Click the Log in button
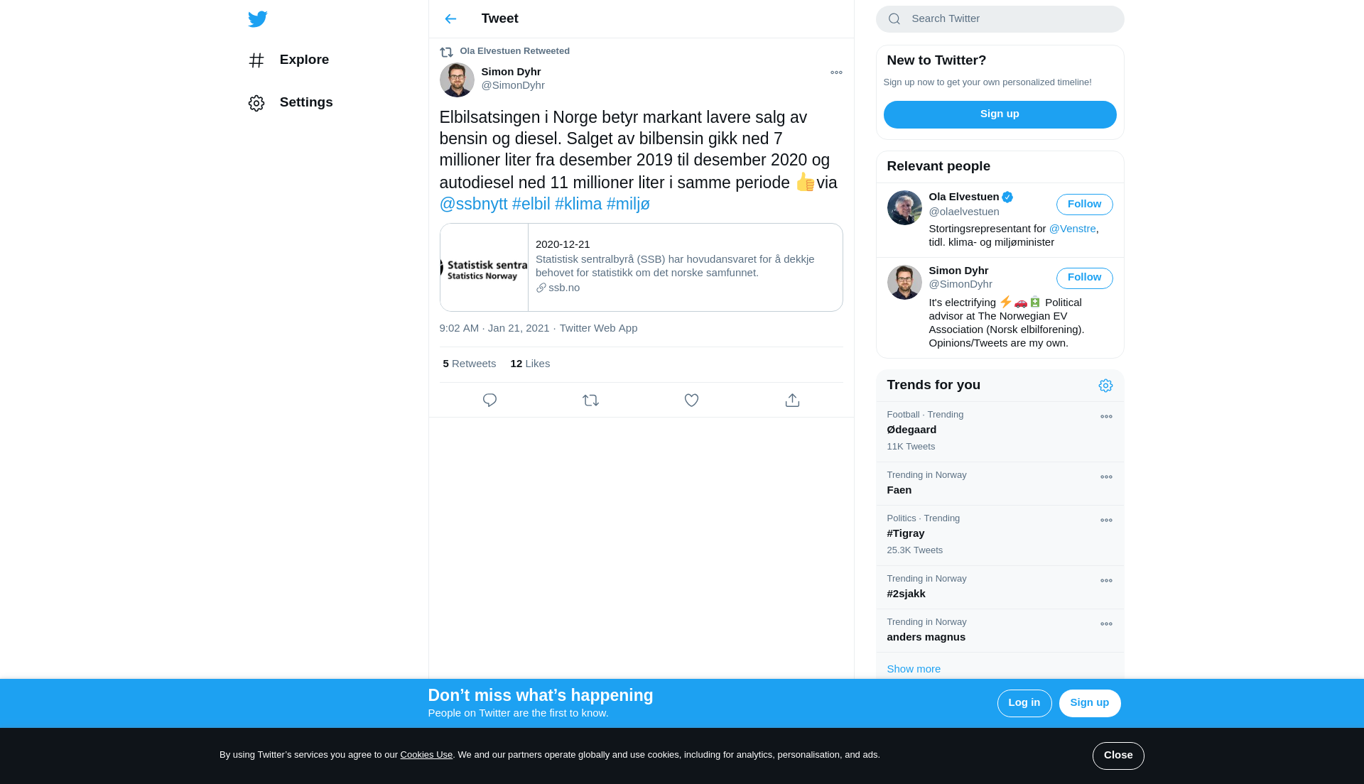The image size is (1364, 784). tap(1024, 703)
